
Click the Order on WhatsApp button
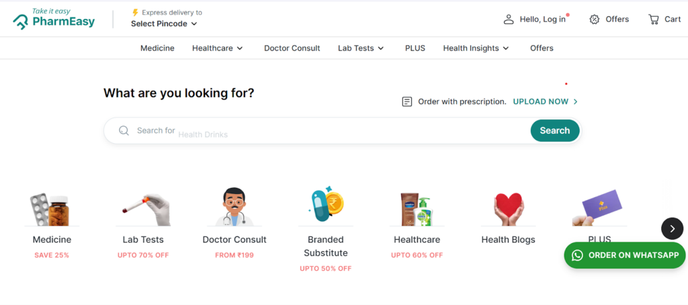625,255
